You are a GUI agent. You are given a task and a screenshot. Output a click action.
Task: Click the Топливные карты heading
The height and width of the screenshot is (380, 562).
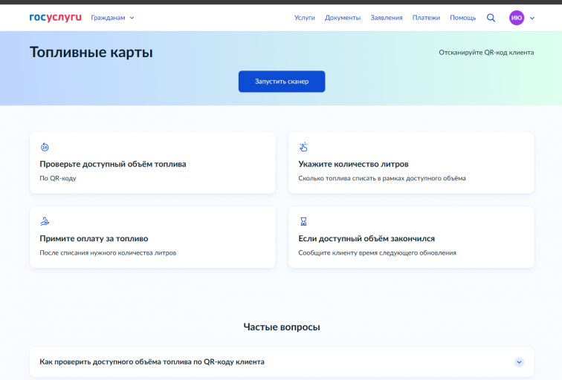[91, 52]
